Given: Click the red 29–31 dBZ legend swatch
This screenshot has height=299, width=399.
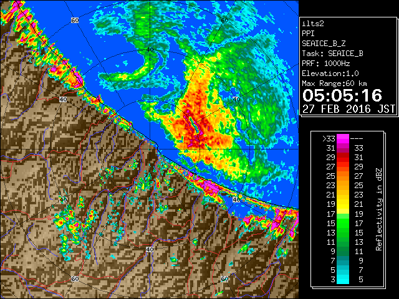Looking at the screenshot, I should (x=343, y=158).
